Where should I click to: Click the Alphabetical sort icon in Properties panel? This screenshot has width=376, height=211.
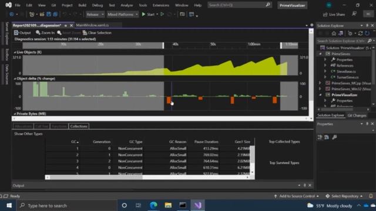click(x=327, y=137)
